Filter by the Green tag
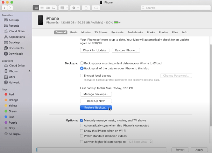 point(10,111)
